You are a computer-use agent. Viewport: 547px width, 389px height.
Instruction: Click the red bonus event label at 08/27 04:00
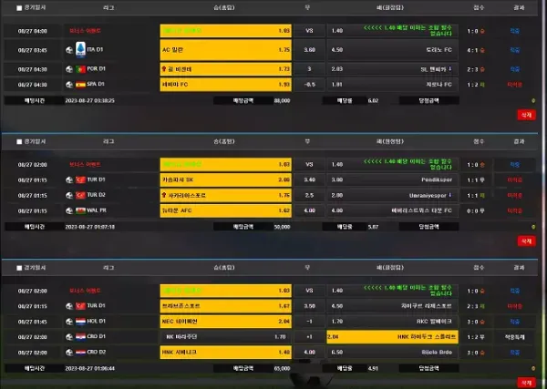(85, 31)
